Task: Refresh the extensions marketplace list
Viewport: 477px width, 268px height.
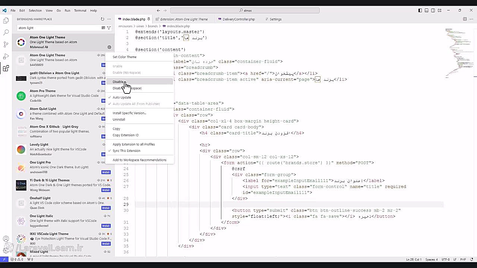Action: [x=102, y=19]
